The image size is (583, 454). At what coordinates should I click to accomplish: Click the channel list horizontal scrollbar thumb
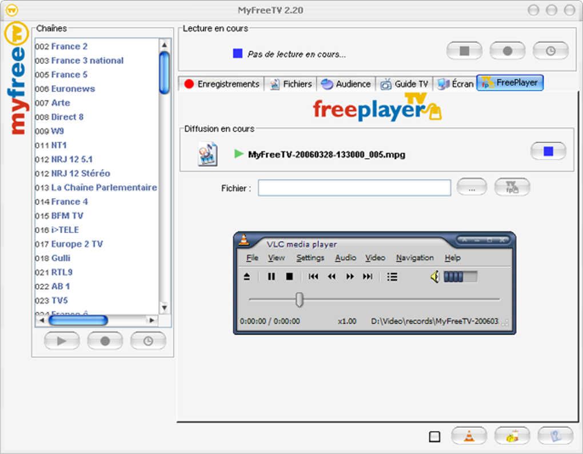[78, 320]
